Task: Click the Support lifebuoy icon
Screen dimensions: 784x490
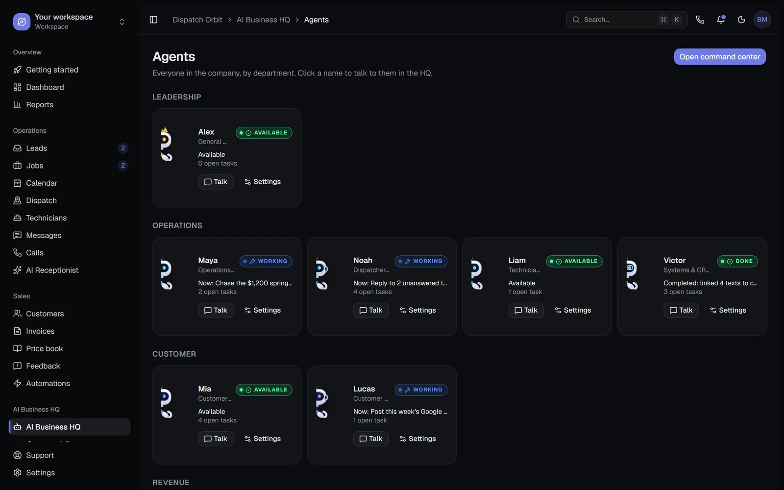Action: click(18, 455)
